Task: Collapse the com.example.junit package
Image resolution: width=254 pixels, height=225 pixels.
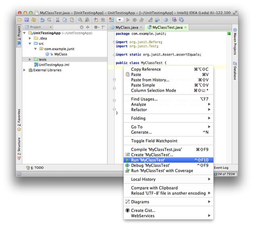Action: (35, 49)
